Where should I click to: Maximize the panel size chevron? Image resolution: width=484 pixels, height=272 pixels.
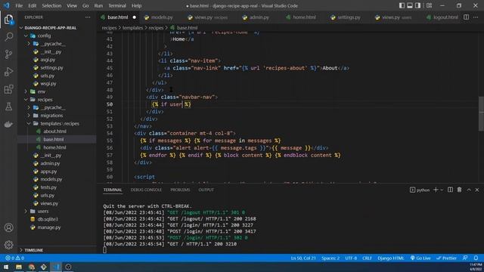[469, 190]
